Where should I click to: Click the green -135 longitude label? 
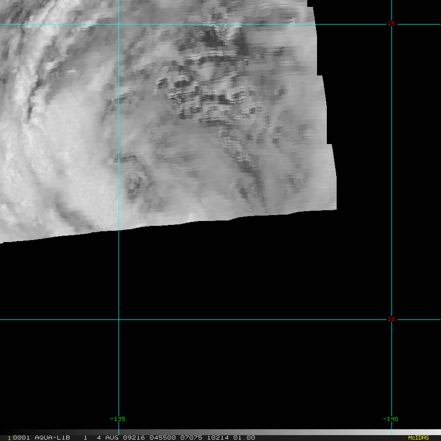tap(118, 419)
